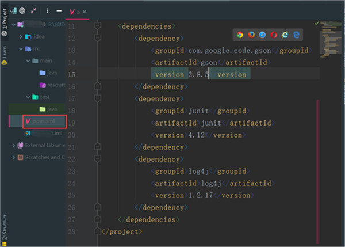Open in Internet Explorer browser icon
Image resolution: width=345 pixels, height=247 pixels.
tap(285, 35)
